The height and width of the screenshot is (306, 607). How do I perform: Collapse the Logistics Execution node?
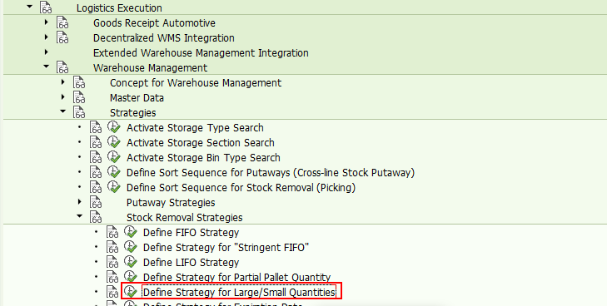click(30, 7)
